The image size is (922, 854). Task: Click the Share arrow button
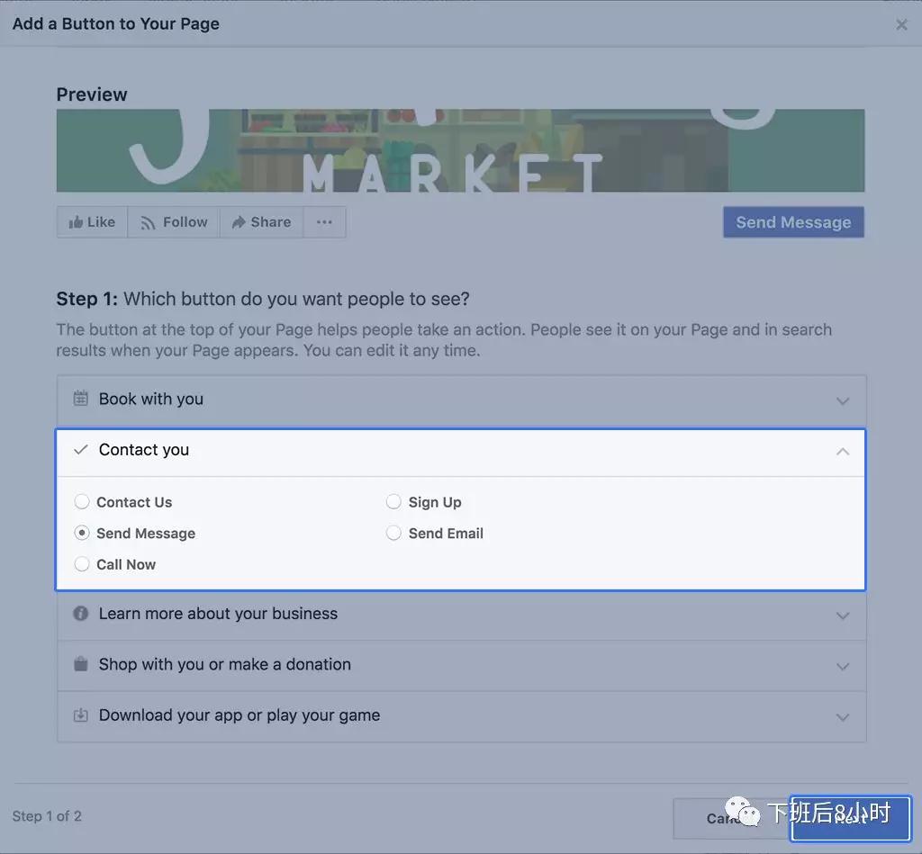click(x=261, y=222)
